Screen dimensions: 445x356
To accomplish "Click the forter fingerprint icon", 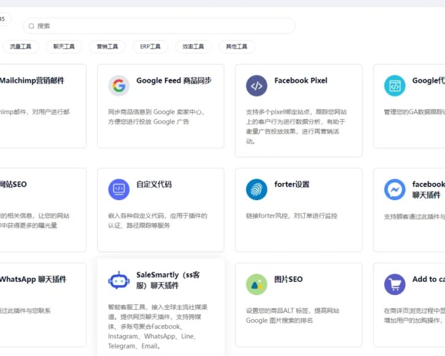I will [x=257, y=190].
